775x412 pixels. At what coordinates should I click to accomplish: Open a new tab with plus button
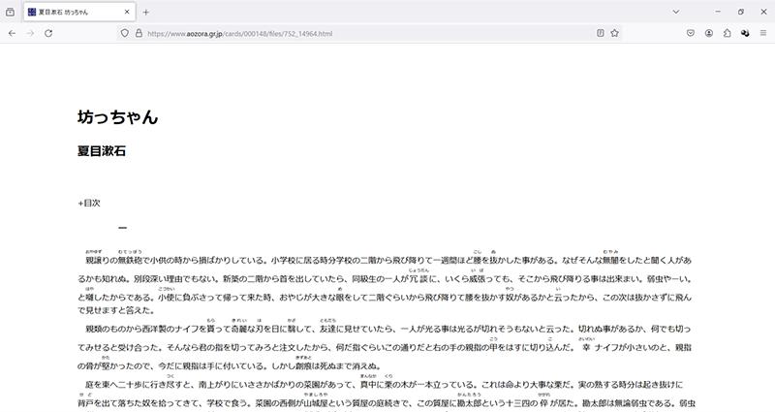point(146,12)
